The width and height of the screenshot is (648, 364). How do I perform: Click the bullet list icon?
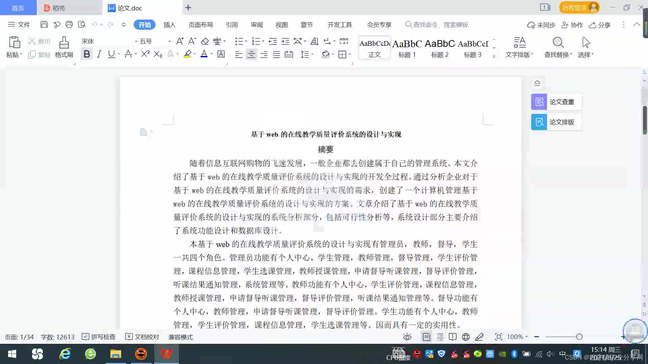pos(239,41)
